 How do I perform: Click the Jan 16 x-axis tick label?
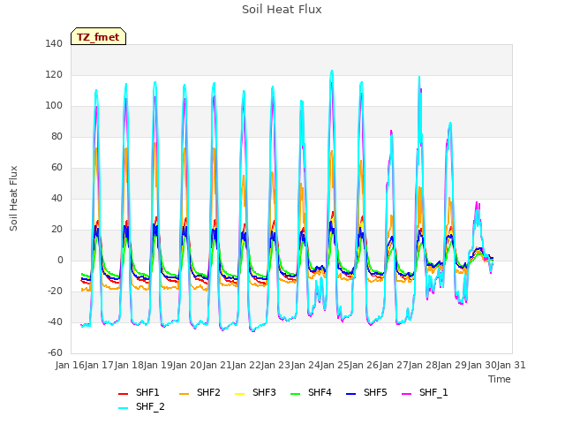click(x=70, y=365)
